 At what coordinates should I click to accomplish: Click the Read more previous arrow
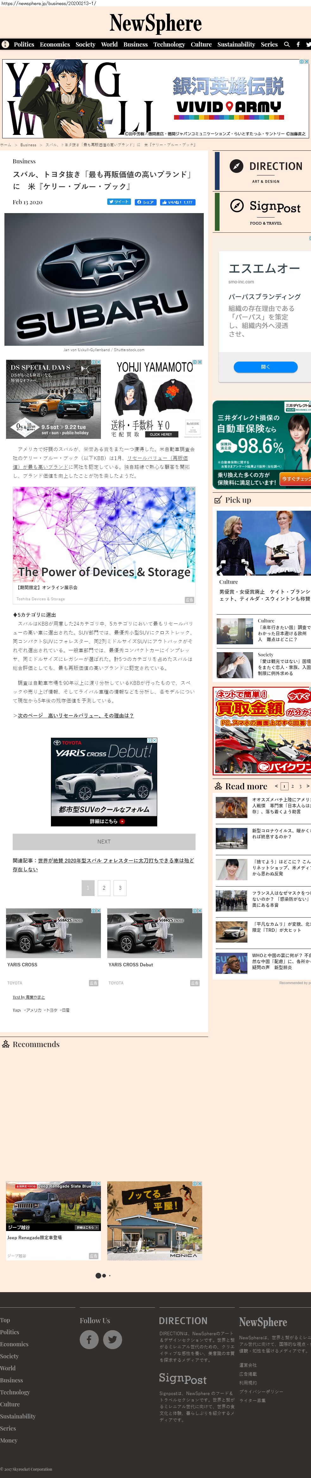tap(276, 786)
